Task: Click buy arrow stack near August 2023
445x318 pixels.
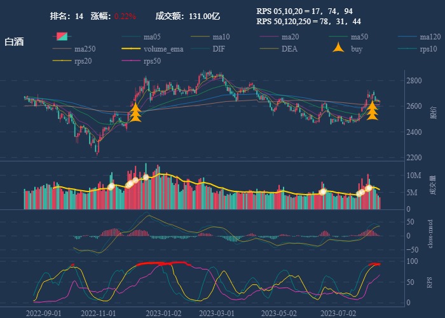Action: tap(373, 109)
